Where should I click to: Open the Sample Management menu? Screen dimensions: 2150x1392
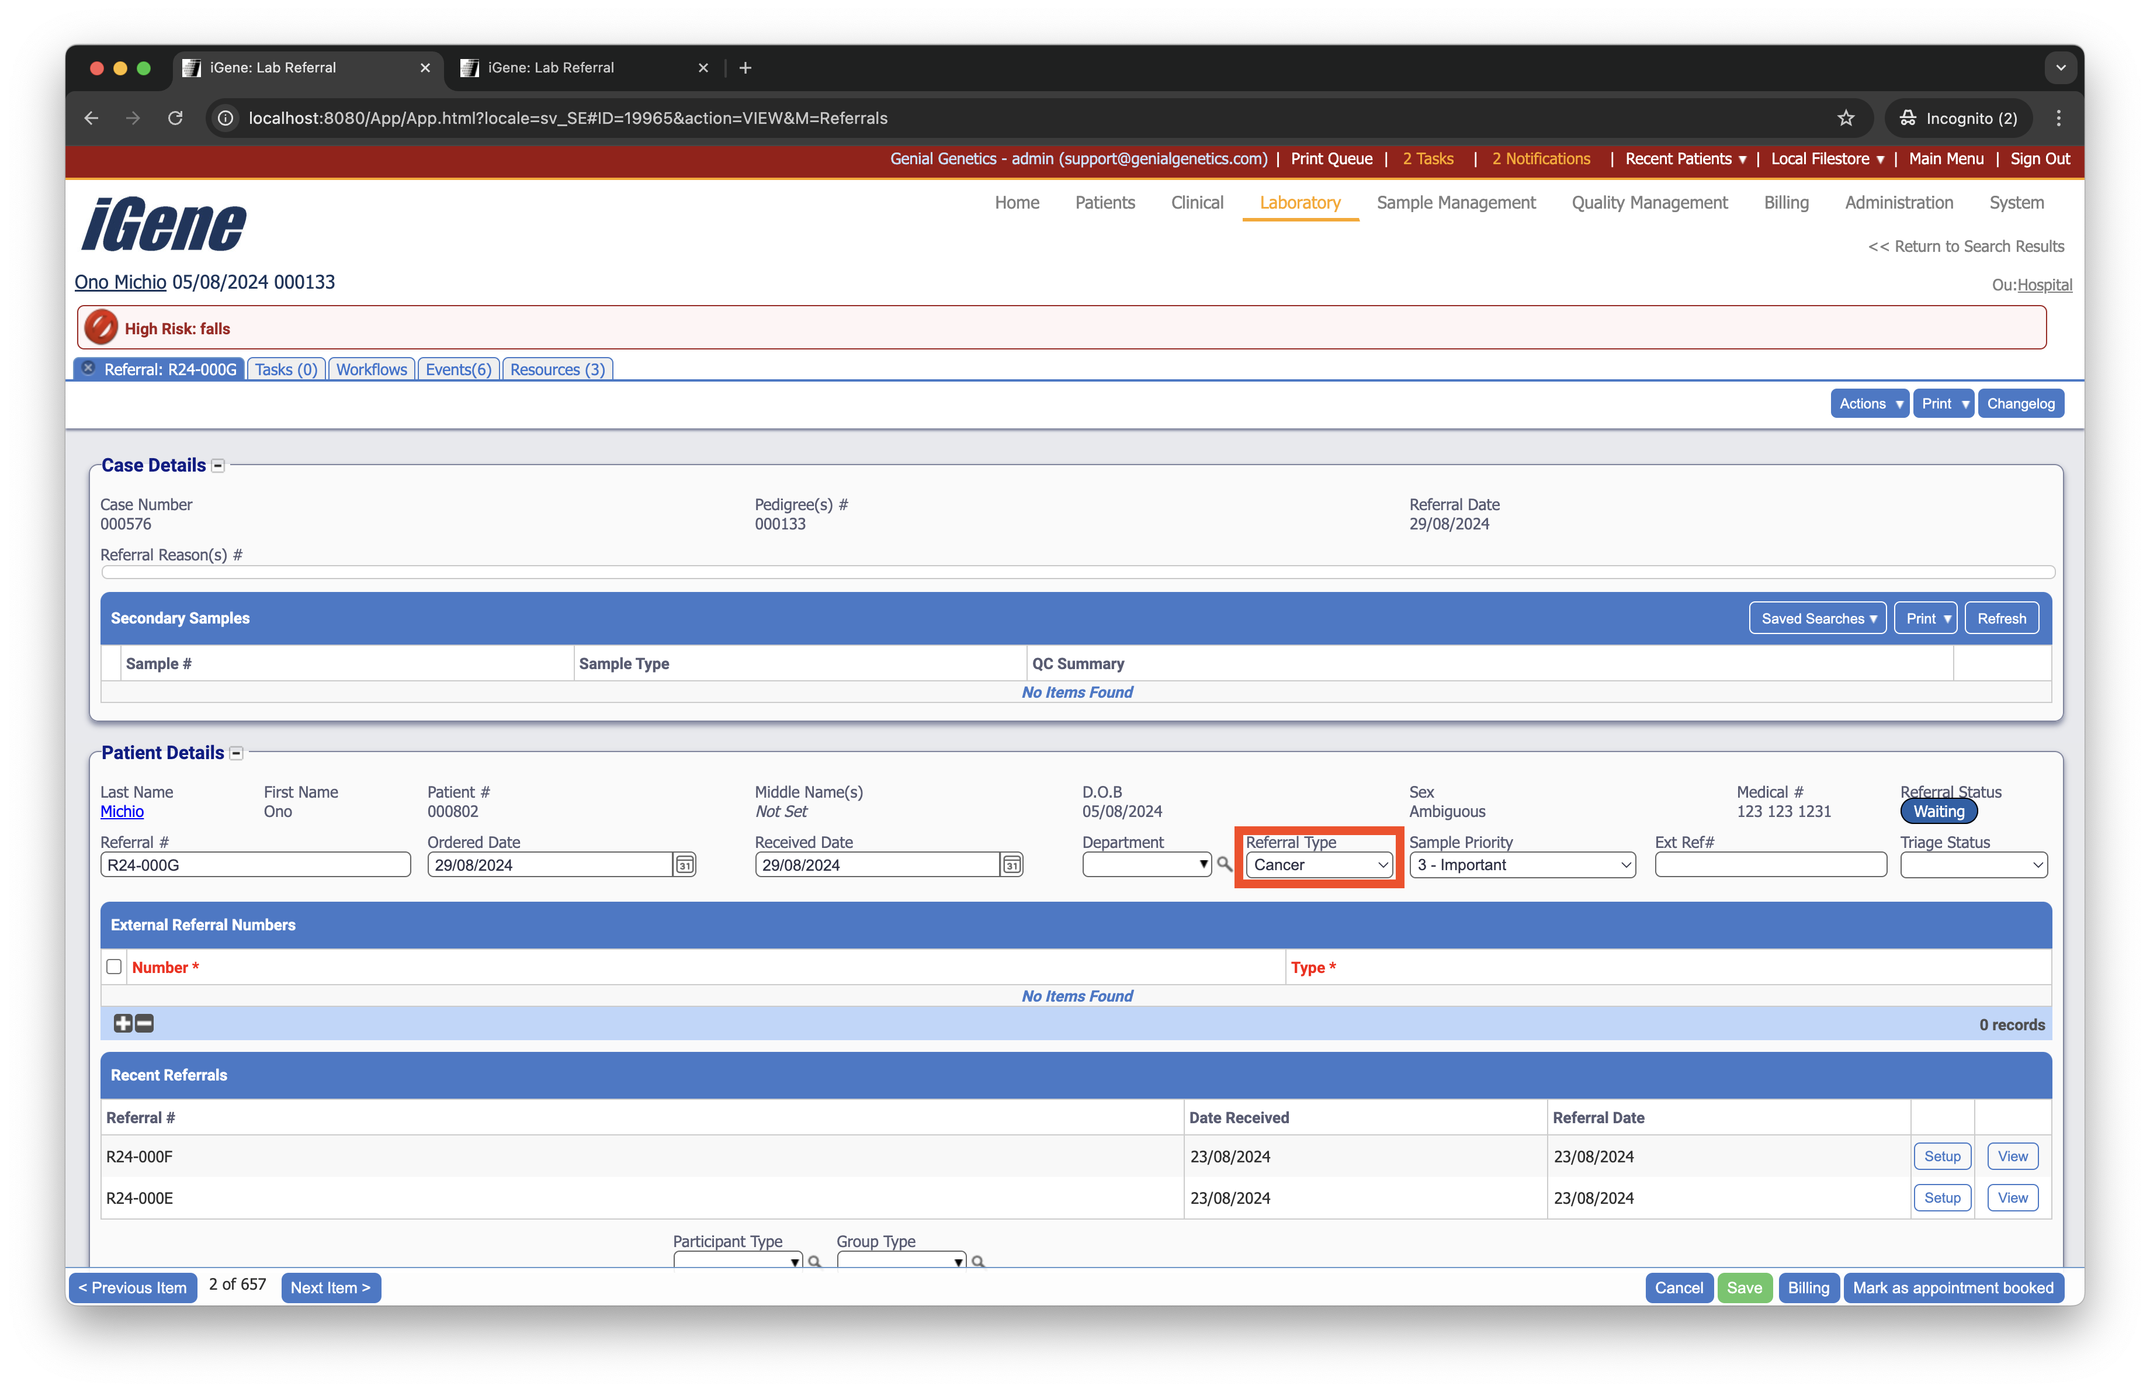coord(1455,202)
